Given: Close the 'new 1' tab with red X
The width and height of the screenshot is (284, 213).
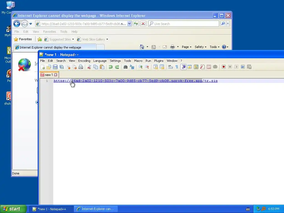Looking at the screenshot, I should (x=55, y=75).
